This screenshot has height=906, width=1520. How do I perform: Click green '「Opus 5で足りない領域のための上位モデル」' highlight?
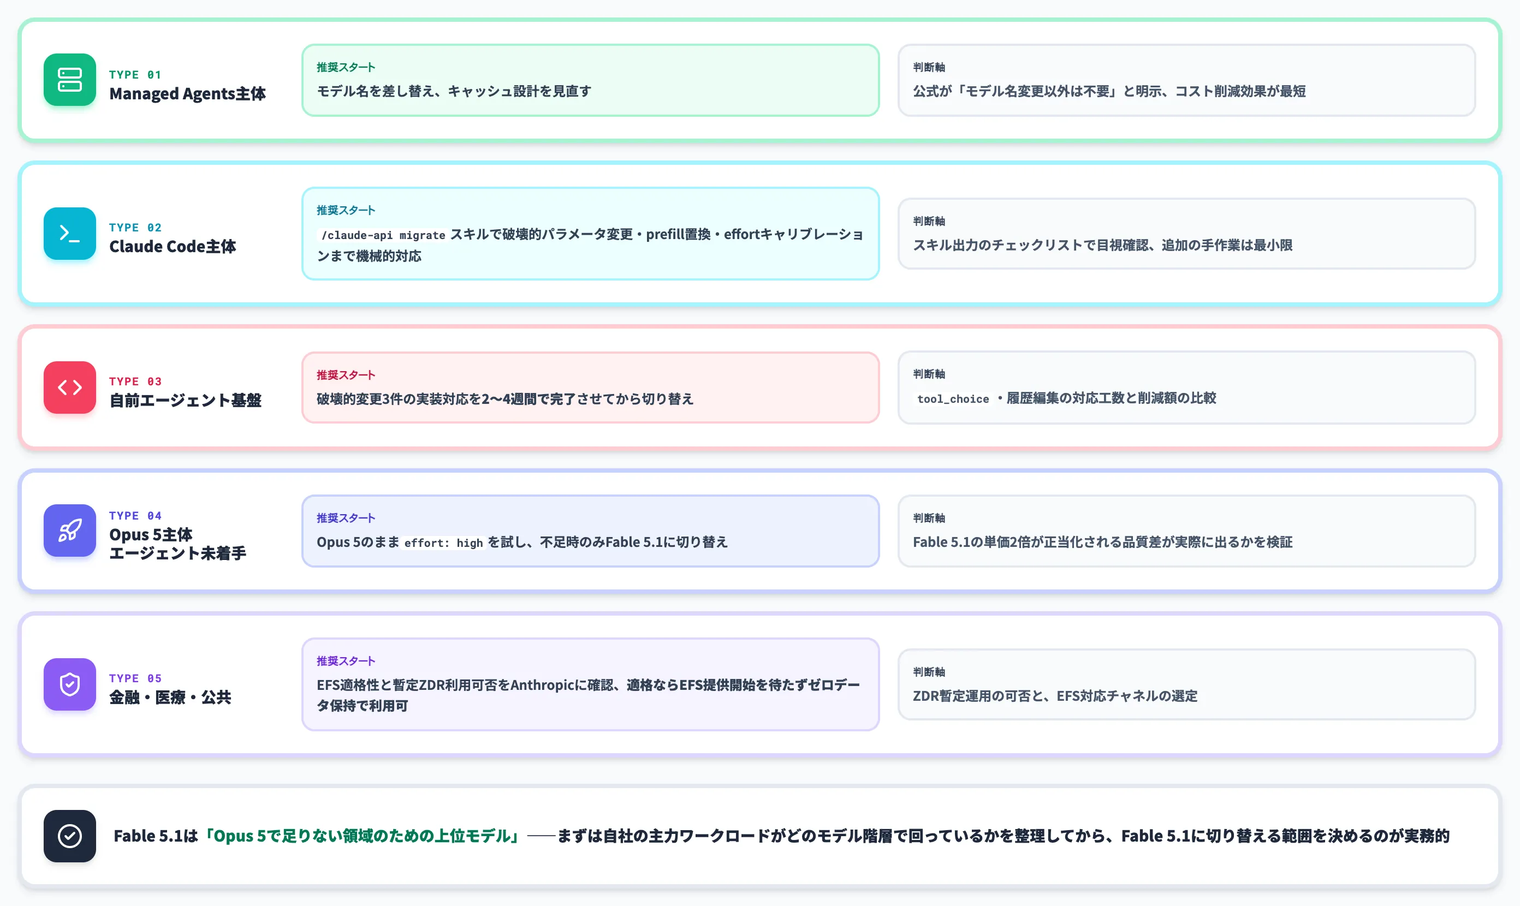(x=362, y=836)
